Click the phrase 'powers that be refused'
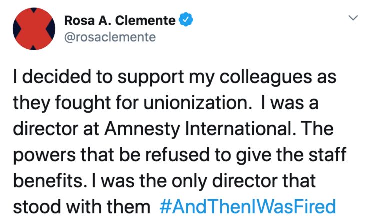This screenshot has height=220, width=366. coord(111,155)
